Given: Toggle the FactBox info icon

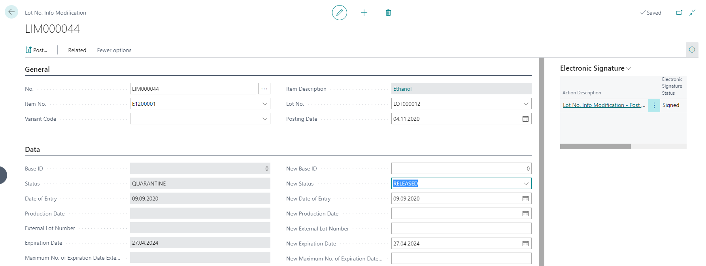Looking at the screenshot, I should coord(692,50).
